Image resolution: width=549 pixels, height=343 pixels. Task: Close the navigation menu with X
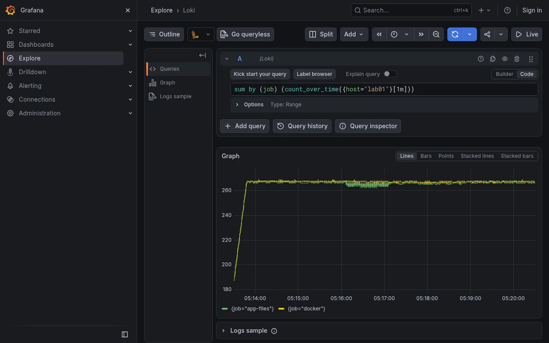(x=128, y=10)
